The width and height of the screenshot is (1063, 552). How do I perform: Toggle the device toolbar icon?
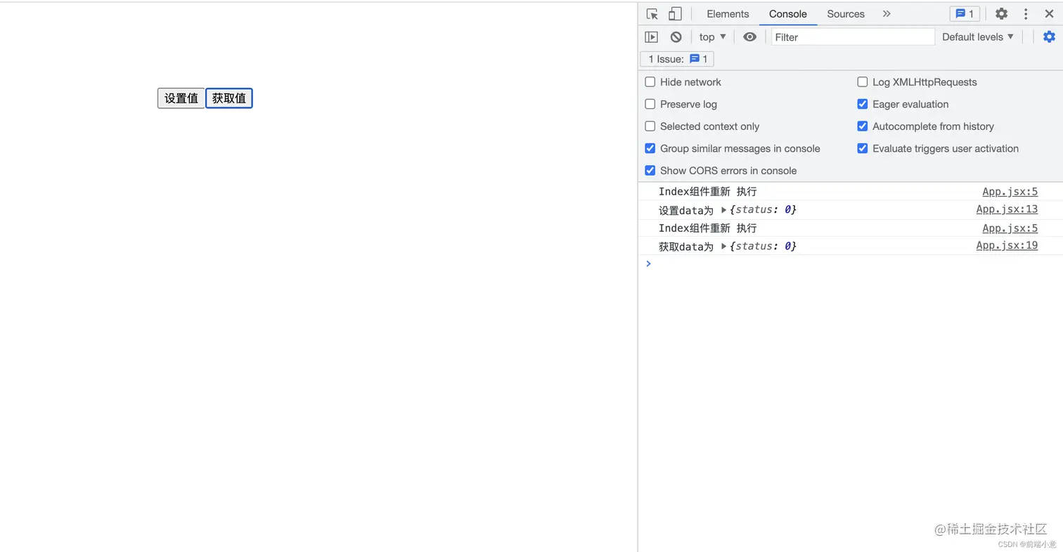click(675, 14)
